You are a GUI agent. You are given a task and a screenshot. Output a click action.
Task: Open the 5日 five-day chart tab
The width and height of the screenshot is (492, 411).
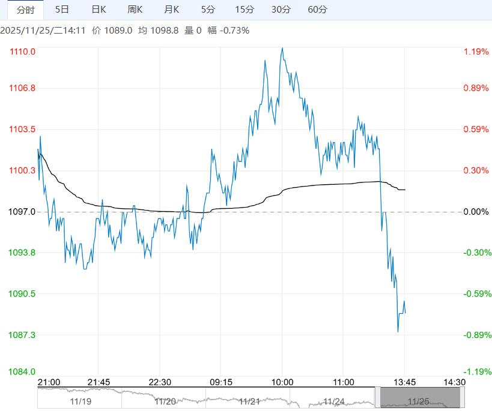(61, 10)
